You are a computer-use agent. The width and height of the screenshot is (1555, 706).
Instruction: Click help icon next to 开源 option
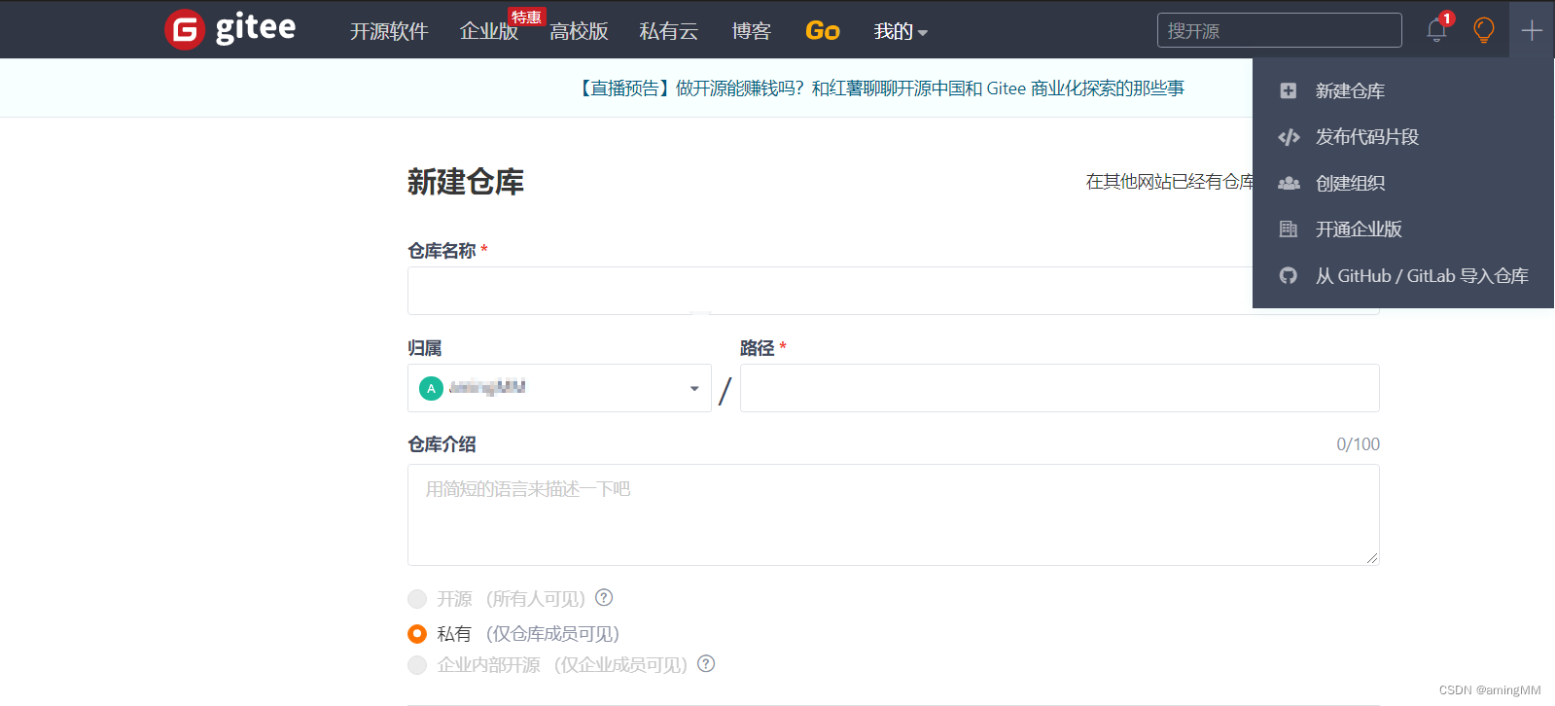coord(604,597)
